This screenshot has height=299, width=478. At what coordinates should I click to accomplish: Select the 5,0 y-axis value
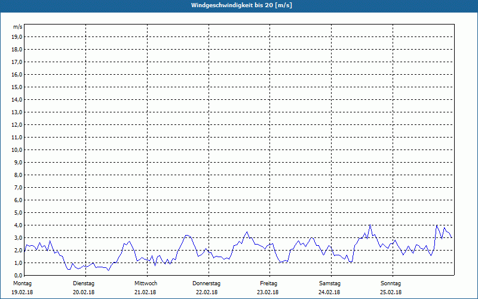(x=18, y=213)
